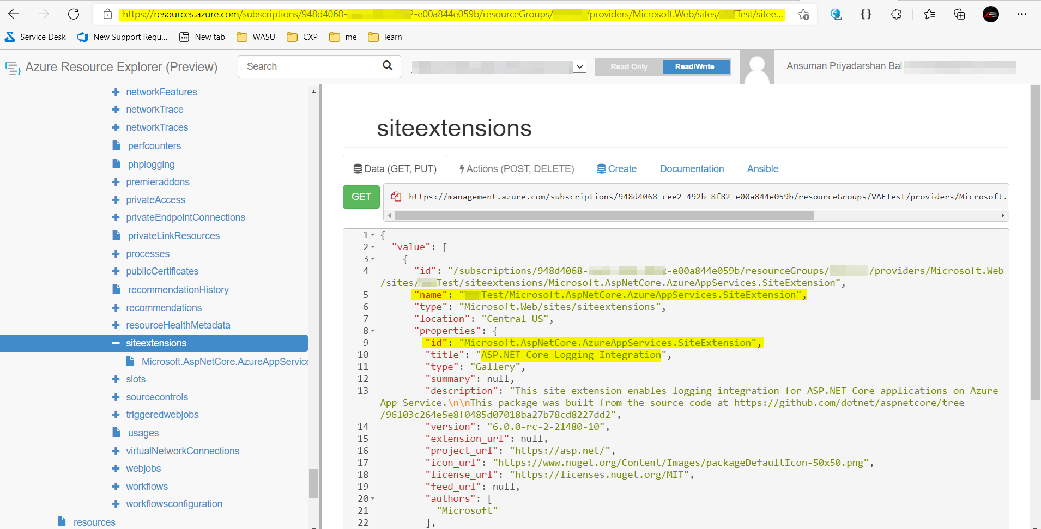
Task: Open recommendationHistory in the tree
Action: 178,290
